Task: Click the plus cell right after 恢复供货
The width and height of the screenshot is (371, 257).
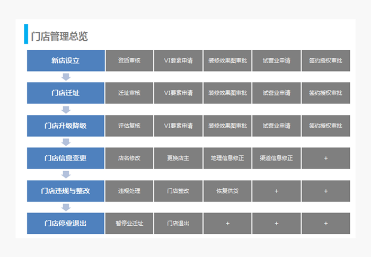Action: pyautogui.click(x=276, y=191)
